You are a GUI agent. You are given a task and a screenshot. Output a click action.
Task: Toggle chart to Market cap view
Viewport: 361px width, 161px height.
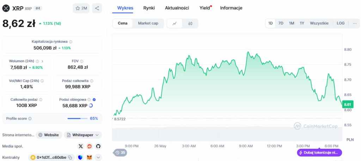pos(148,23)
